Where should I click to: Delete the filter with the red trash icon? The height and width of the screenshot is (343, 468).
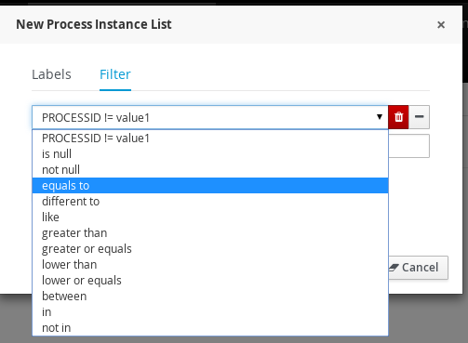[x=398, y=117]
